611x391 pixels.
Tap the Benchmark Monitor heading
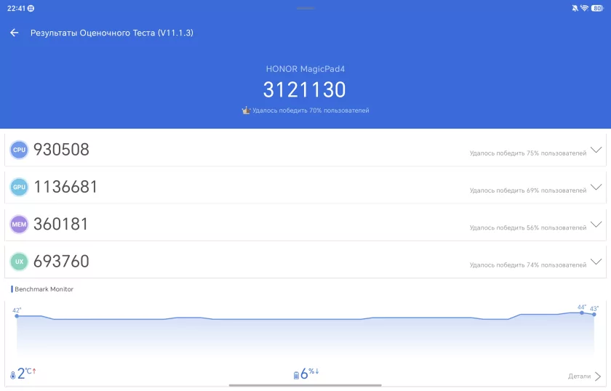point(44,289)
